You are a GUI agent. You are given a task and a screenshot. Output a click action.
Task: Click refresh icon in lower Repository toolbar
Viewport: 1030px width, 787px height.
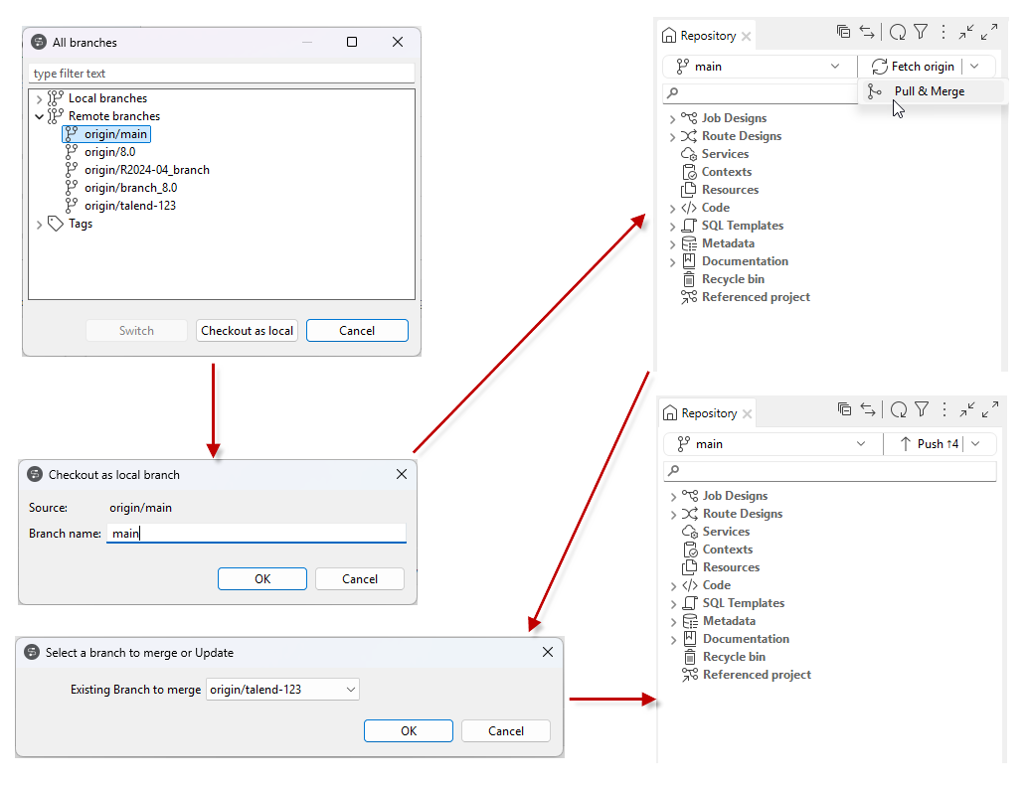899,409
